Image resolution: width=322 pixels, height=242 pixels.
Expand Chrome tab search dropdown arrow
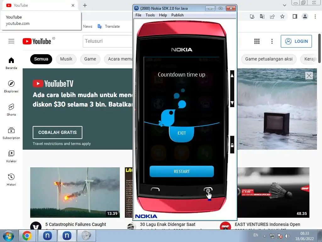click(x=284, y=5)
